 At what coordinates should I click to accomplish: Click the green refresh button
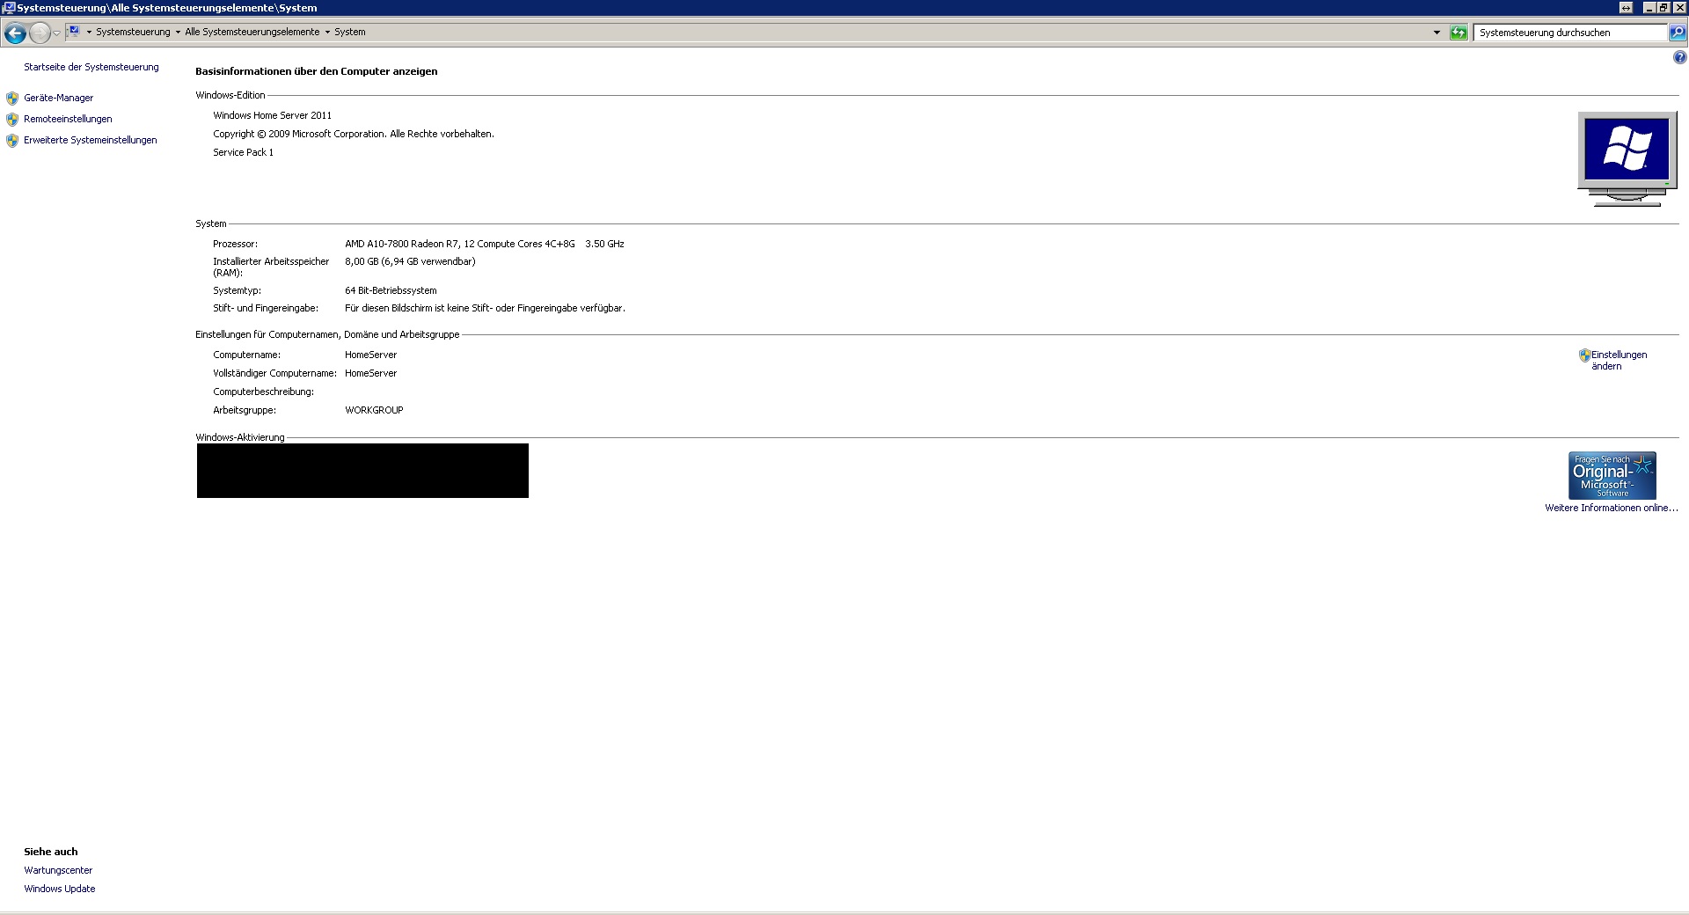[1459, 33]
